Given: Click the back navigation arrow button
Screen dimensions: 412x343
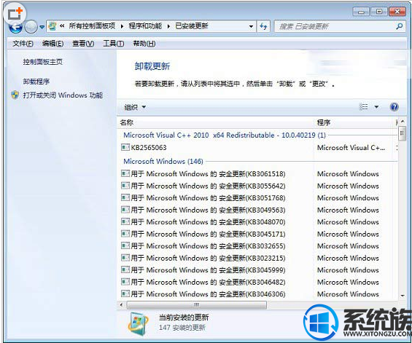Looking at the screenshot, I should [x=15, y=27].
